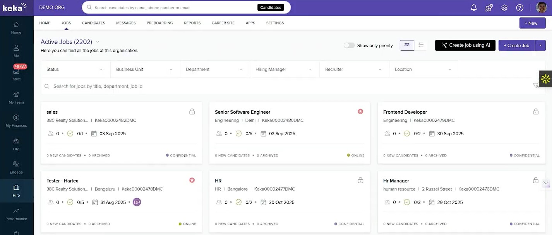
Task: Go to the CANDIDATES tab
Action: (93, 23)
